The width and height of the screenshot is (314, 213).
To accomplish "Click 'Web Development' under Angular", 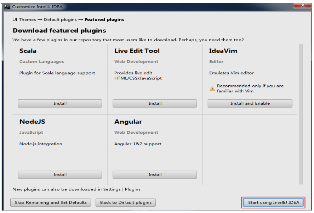I will click(136, 133).
